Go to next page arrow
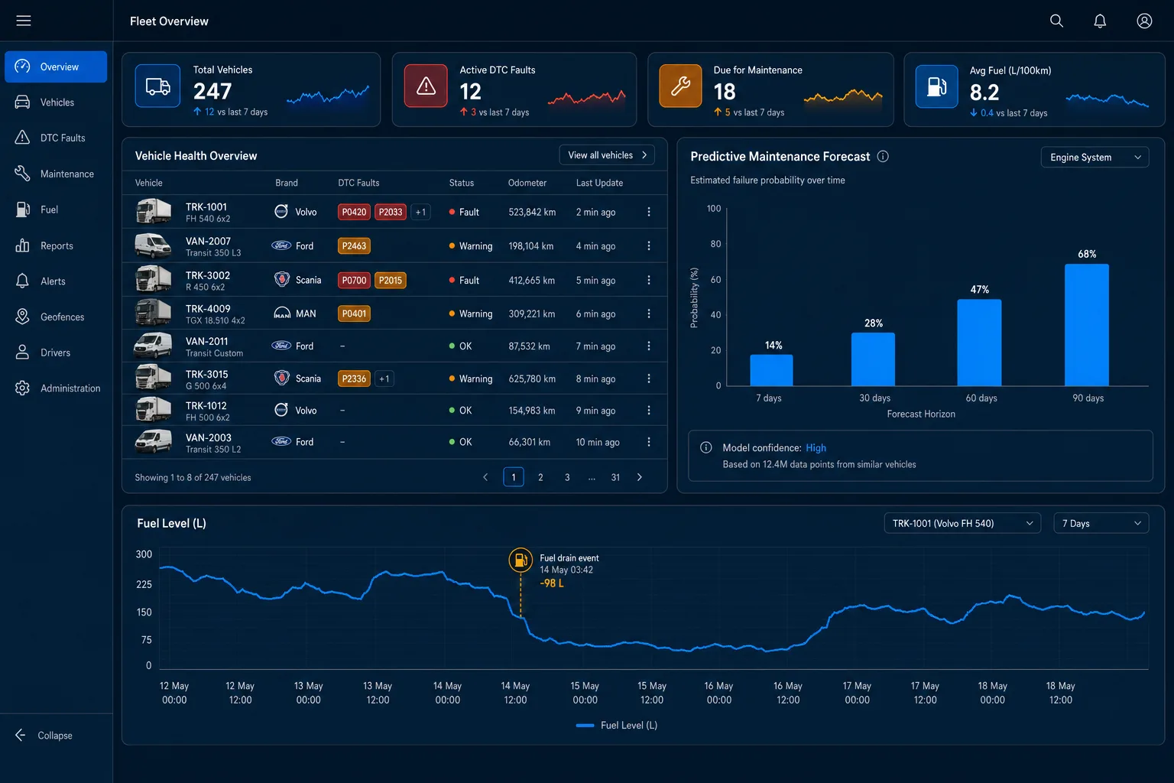 point(640,477)
